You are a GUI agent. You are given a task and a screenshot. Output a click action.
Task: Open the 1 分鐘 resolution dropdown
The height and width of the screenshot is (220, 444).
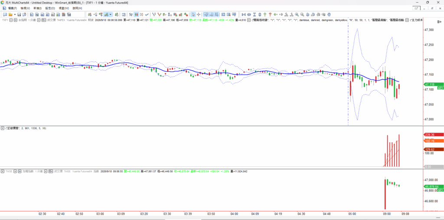[39, 20]
